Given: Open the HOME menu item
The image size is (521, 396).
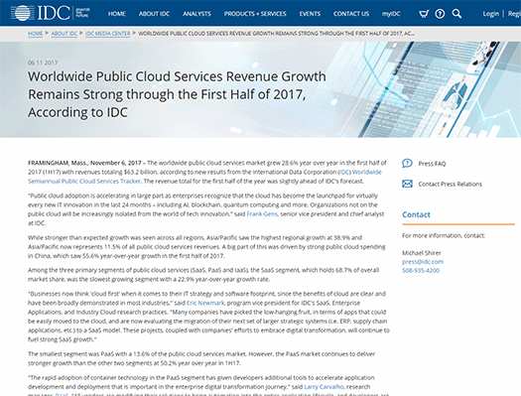Looking at the screenshot, I should (x=117, y=14).
